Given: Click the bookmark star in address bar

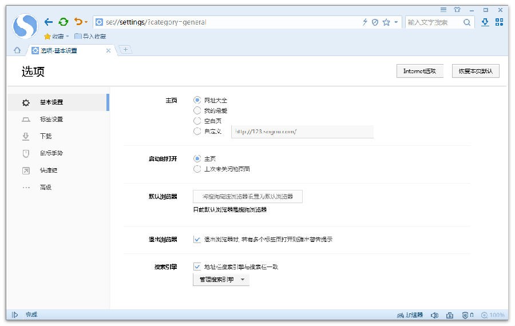Looking at the screenshot, I should pos(386,22).
